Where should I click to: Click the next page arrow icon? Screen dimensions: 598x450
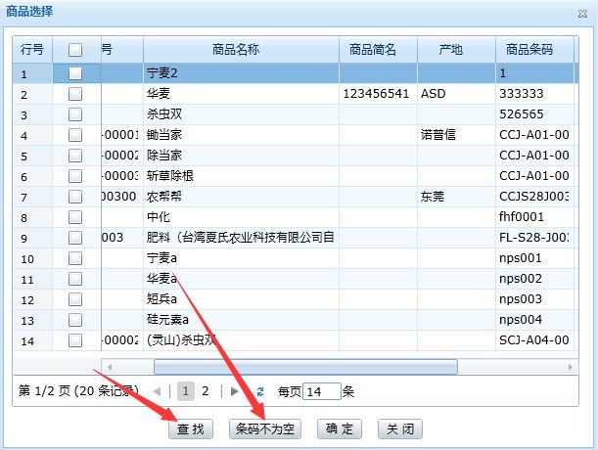pyautogui.click(x=234, y=391)
